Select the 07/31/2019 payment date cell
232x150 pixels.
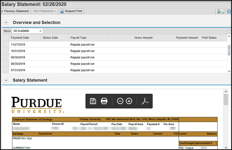(x=18, y=70)
